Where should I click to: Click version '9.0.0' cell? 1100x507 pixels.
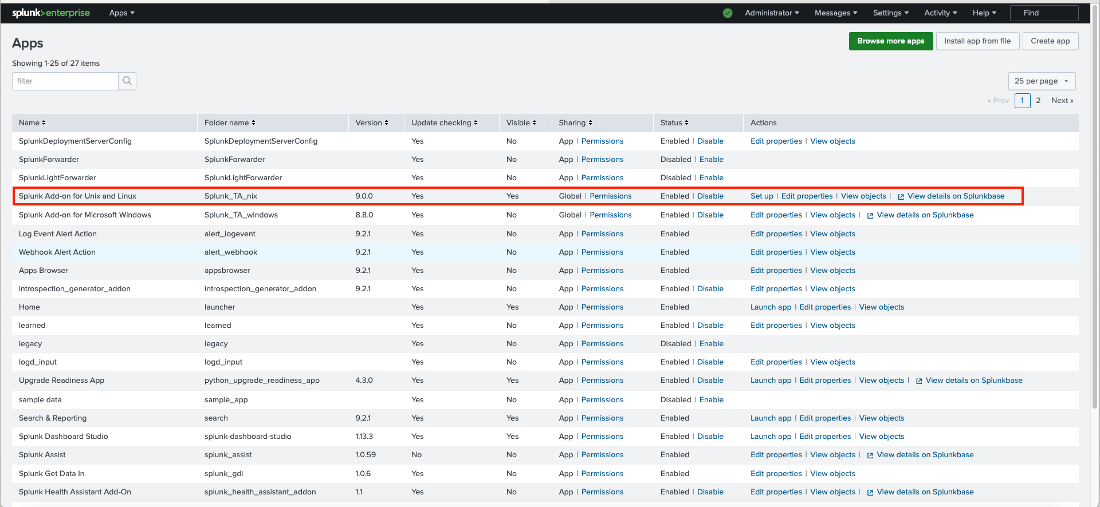pos(364,196)
